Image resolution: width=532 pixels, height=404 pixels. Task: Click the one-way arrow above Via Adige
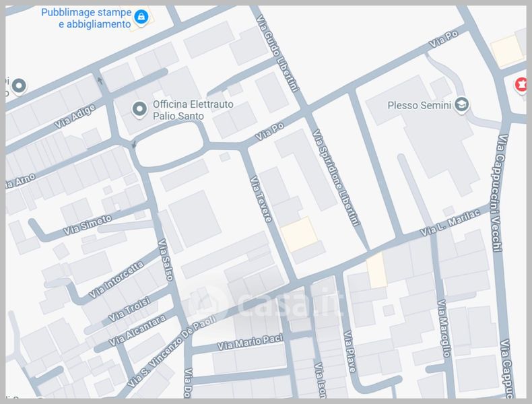click(x=101, y=81)
